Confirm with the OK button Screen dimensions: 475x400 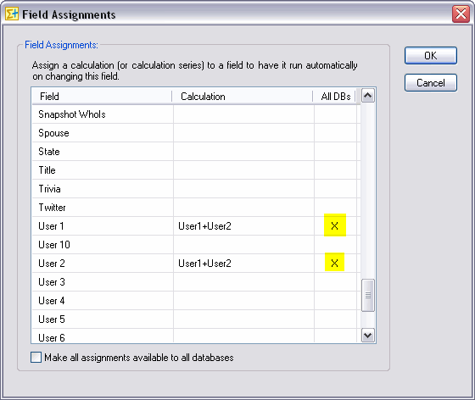pyautogui.click(x=431, y=55)
